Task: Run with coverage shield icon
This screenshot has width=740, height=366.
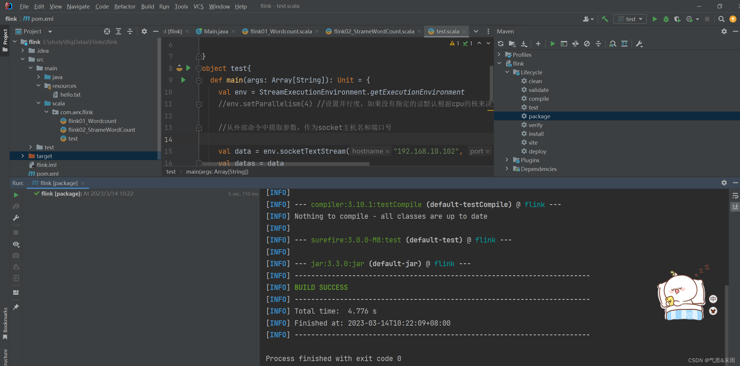Action: [x=677, y=19]
